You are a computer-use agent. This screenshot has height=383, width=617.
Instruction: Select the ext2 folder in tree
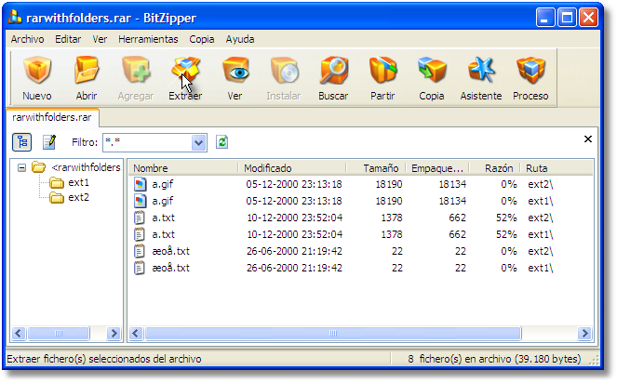click(x=78, y=197)
